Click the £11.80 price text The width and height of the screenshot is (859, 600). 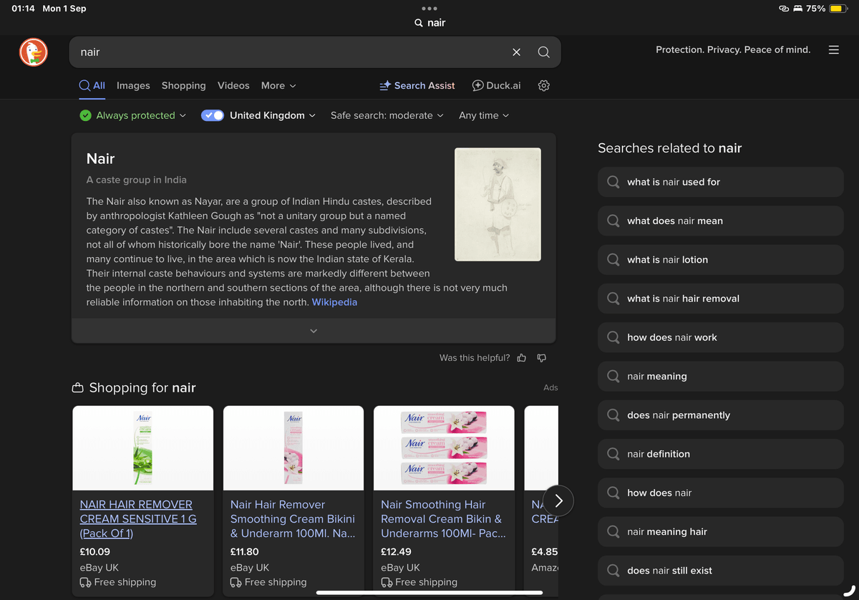pos(245,552)
